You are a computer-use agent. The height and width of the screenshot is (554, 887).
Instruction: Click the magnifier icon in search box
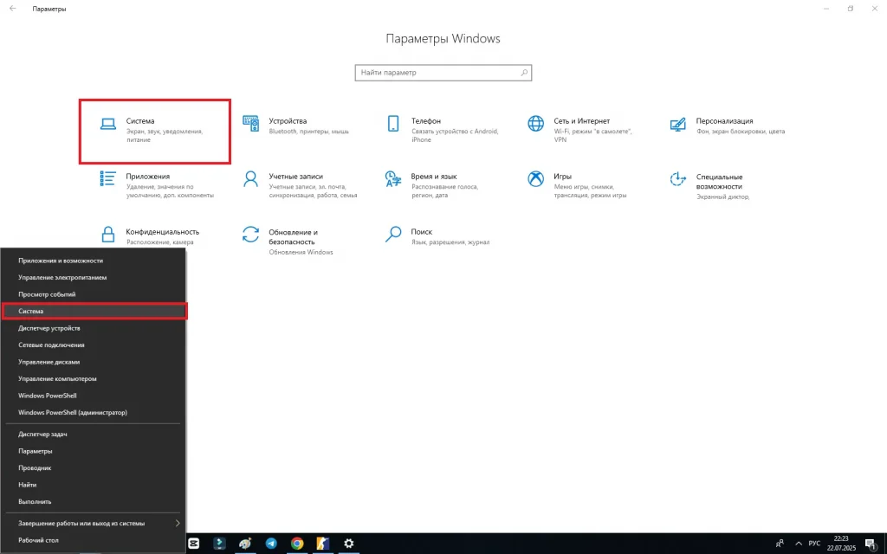point(524,73)
